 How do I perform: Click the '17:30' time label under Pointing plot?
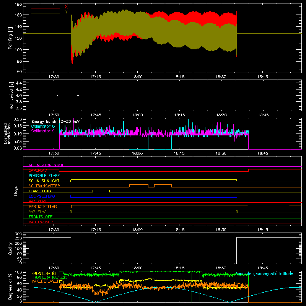click(54, 77)
